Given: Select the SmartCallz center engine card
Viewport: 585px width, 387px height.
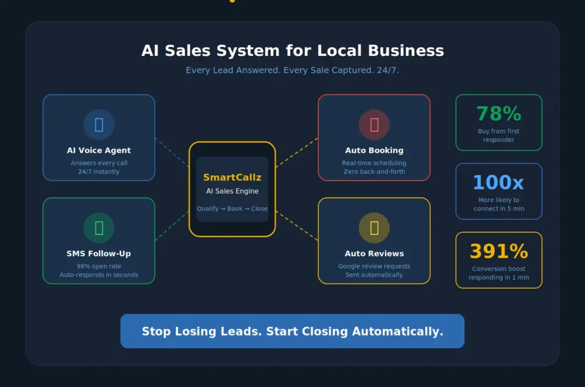Looking at the screenshot, I should click(233, 189).
